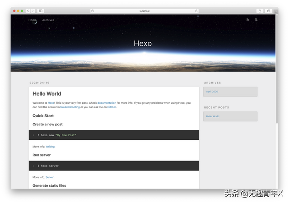Open the documentation link
The image size is (289, 203).
click(107, 103)
